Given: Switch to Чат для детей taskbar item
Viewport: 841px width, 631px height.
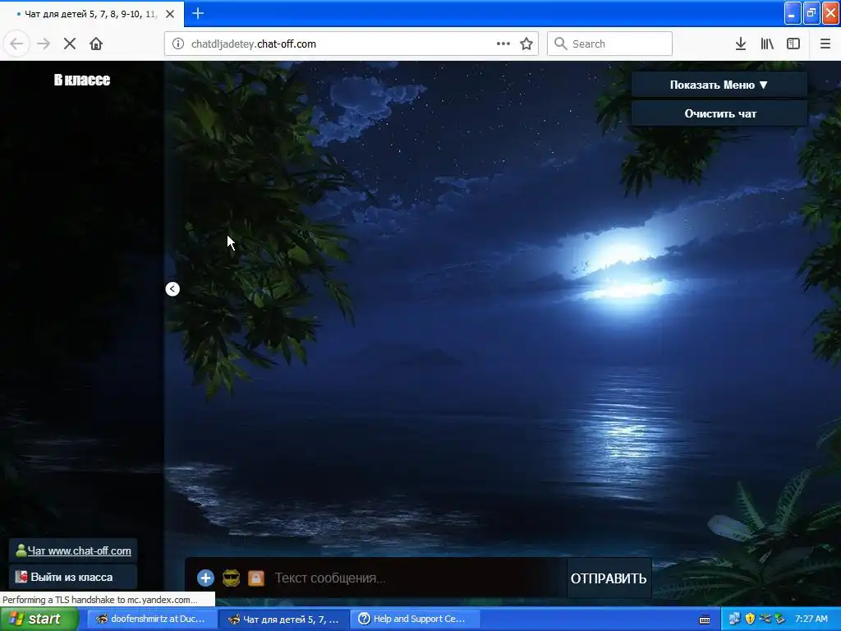Looking at the screenshot, I should point(283,619).
